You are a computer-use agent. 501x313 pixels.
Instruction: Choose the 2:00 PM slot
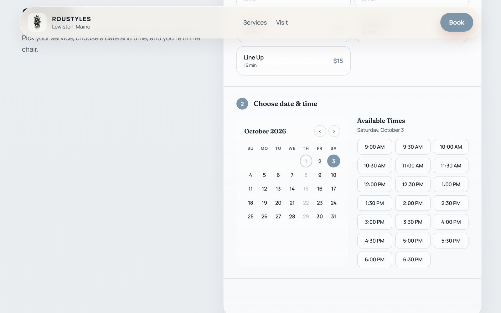click(x=413, y=203)
